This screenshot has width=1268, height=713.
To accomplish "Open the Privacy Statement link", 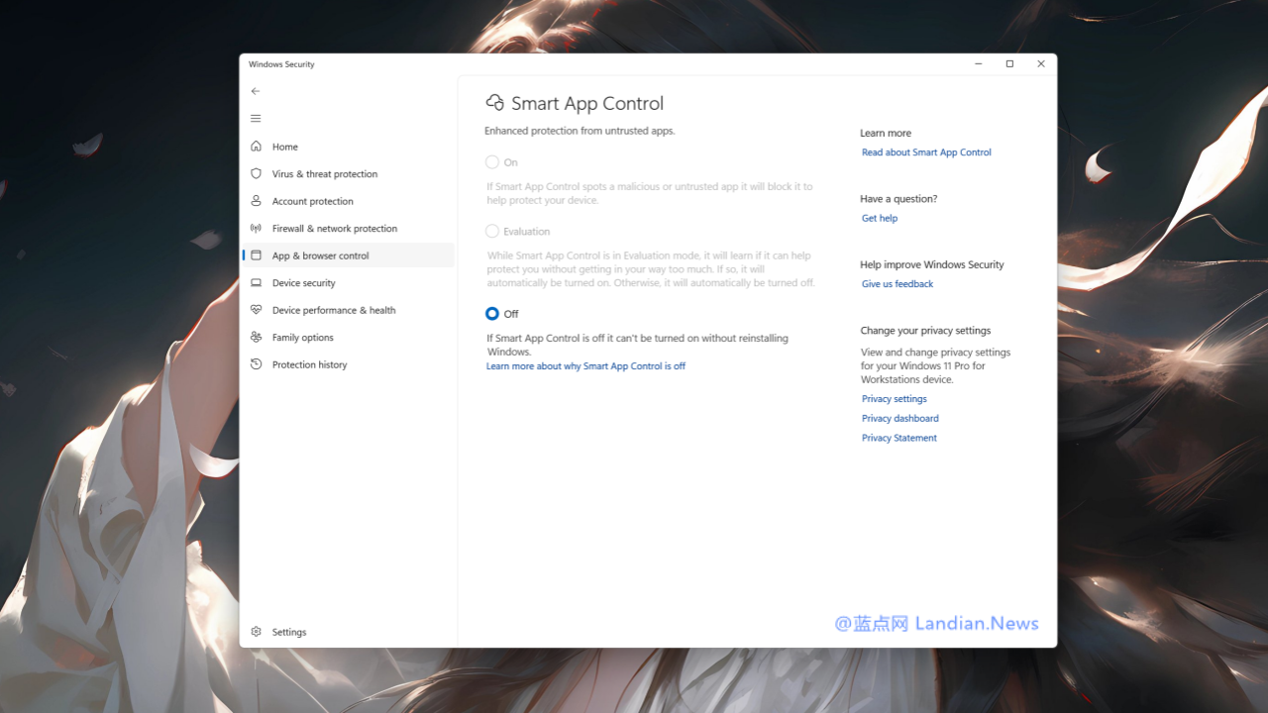I will (x=899, y=438).
